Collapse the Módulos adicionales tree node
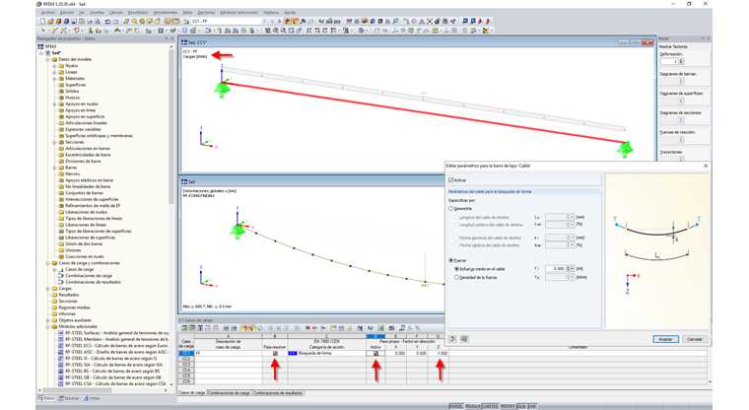Screen dimensions: 749x410 (x=47, y=326)
